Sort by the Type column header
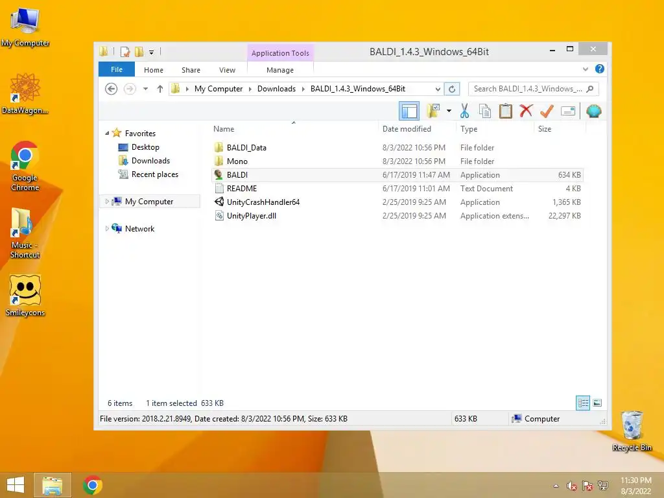The height and width of the screenshot is (498, 664). point(495,129)
